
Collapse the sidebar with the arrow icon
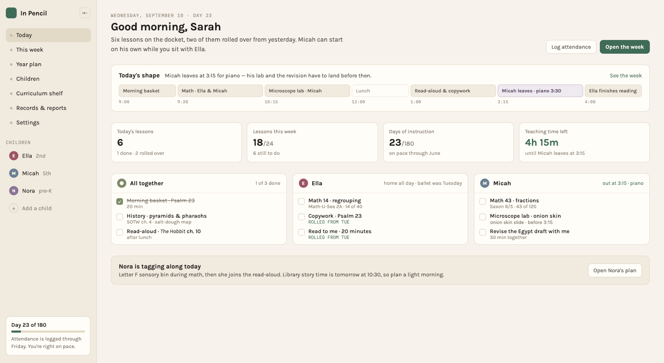[x=85, y=13]
